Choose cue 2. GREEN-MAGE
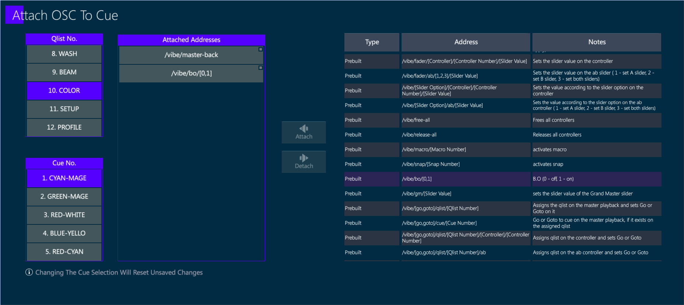Screen dimensions: 684x305 [x=64, y=196]
